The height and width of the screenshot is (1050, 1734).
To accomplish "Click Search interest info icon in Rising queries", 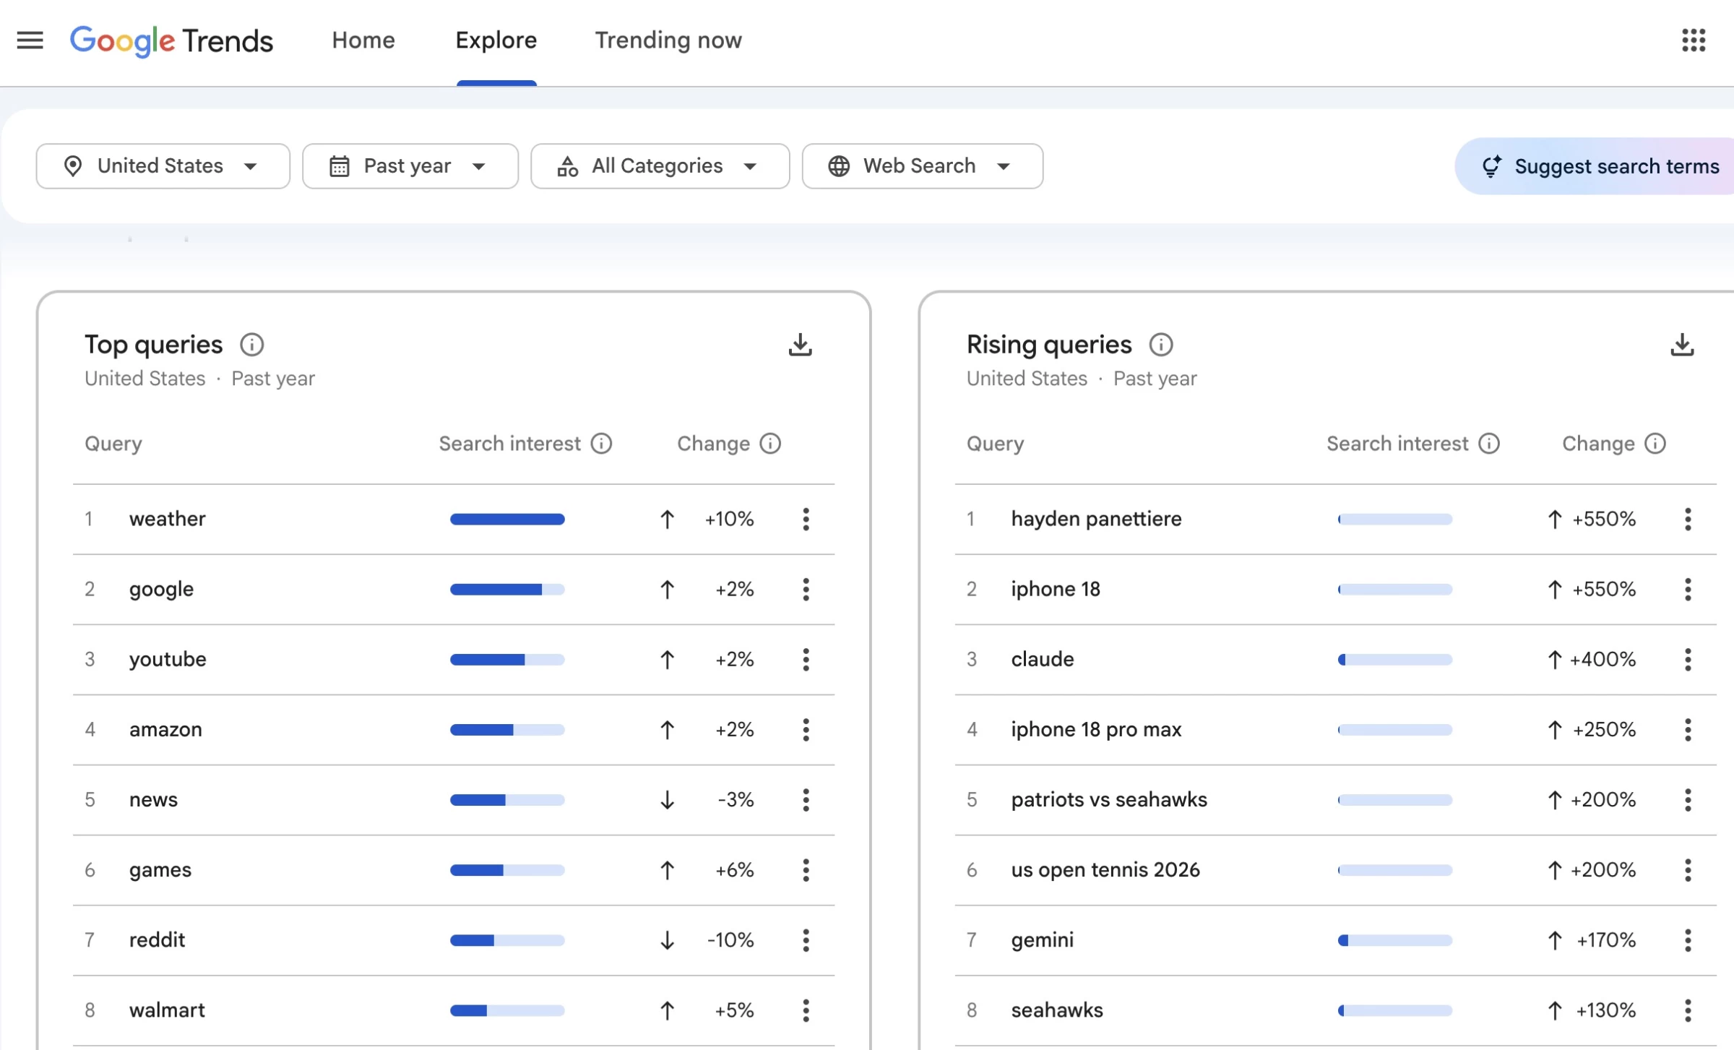I will click(x=1489, y=444).
